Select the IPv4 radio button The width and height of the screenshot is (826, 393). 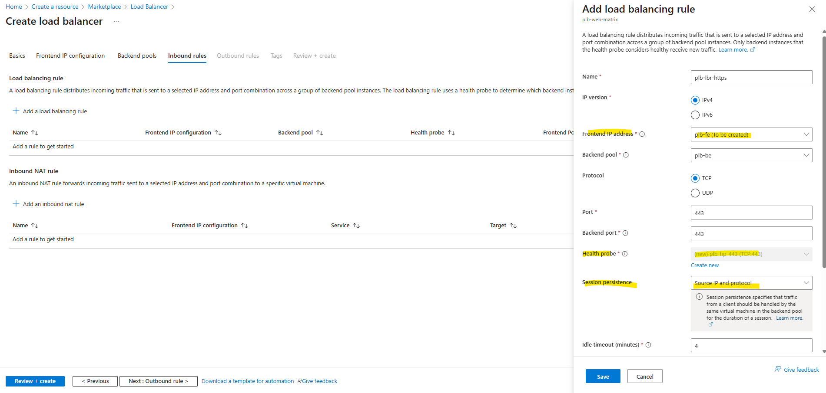point(695,100)
